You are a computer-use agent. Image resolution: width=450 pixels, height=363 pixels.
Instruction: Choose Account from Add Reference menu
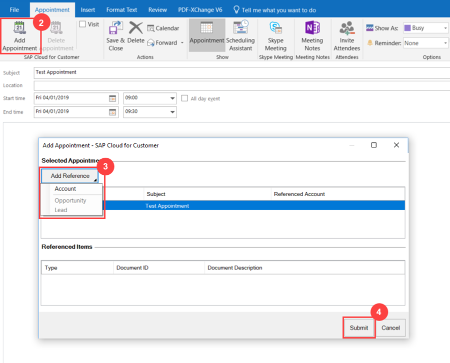coord(65,189)
